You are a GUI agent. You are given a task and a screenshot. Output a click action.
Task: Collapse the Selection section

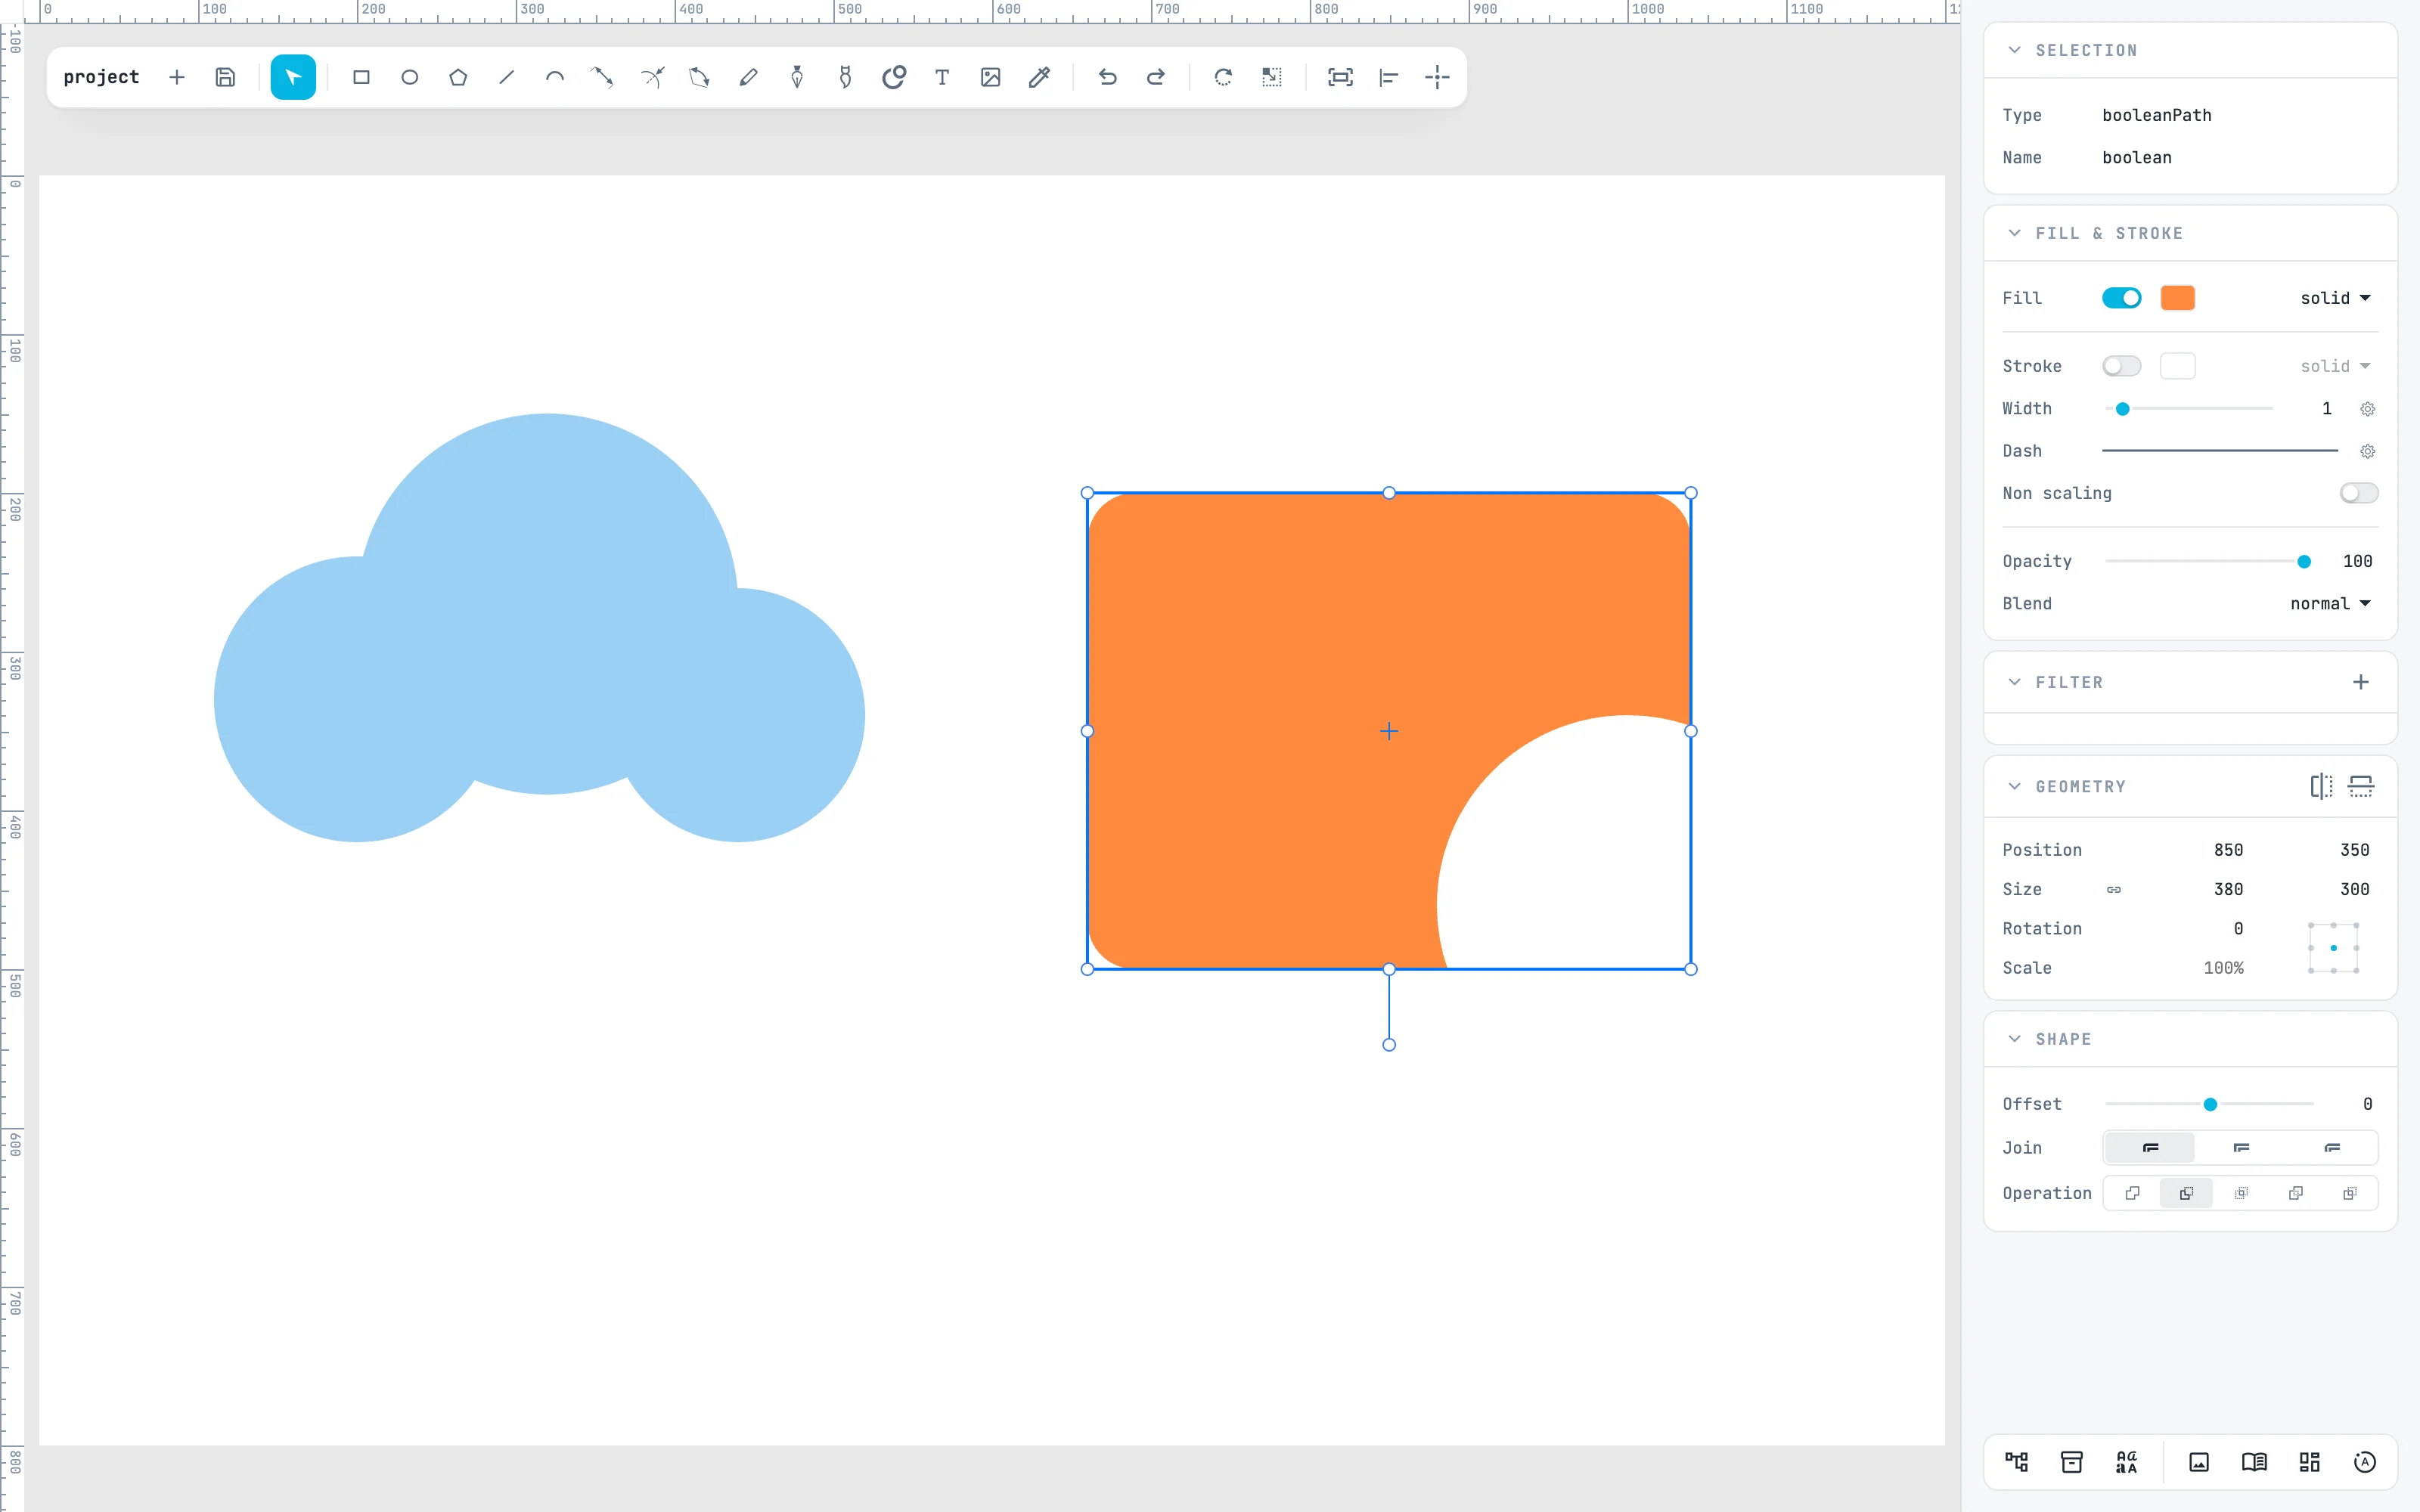[2015, 50]
